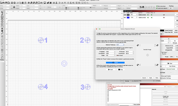Open the serial port device dropdown

pos(143,81)
